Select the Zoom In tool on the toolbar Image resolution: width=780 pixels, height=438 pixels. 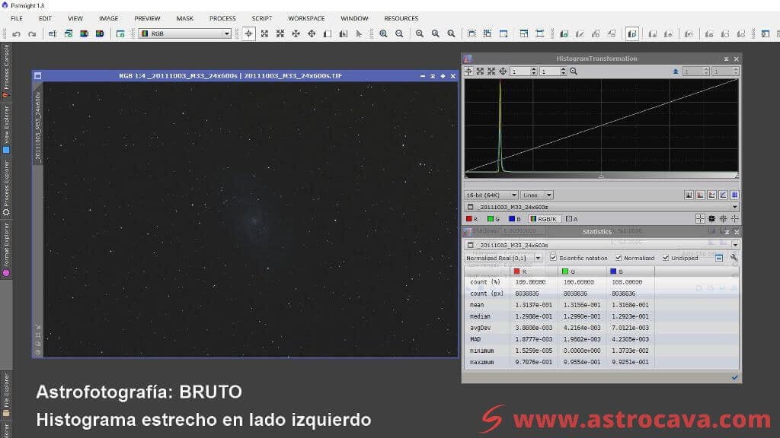tap(382, 33)
